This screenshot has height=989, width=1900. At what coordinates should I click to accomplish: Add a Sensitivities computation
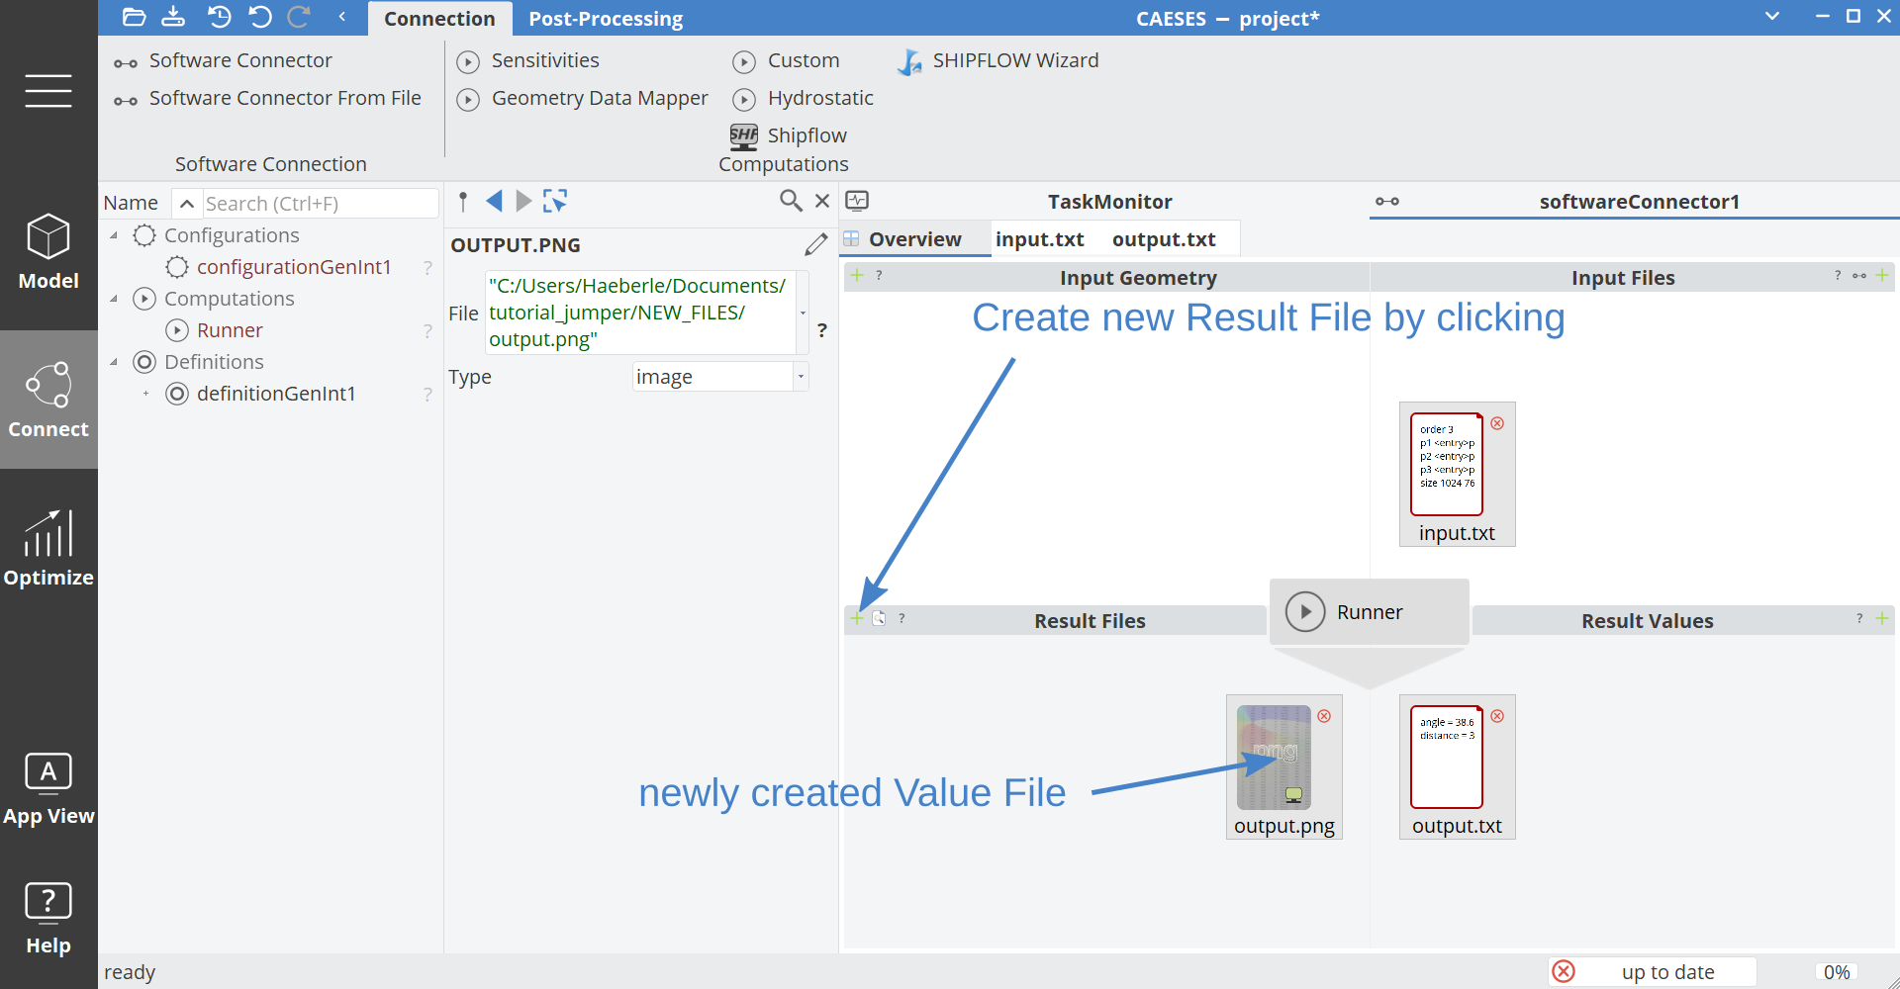[528, 60]
